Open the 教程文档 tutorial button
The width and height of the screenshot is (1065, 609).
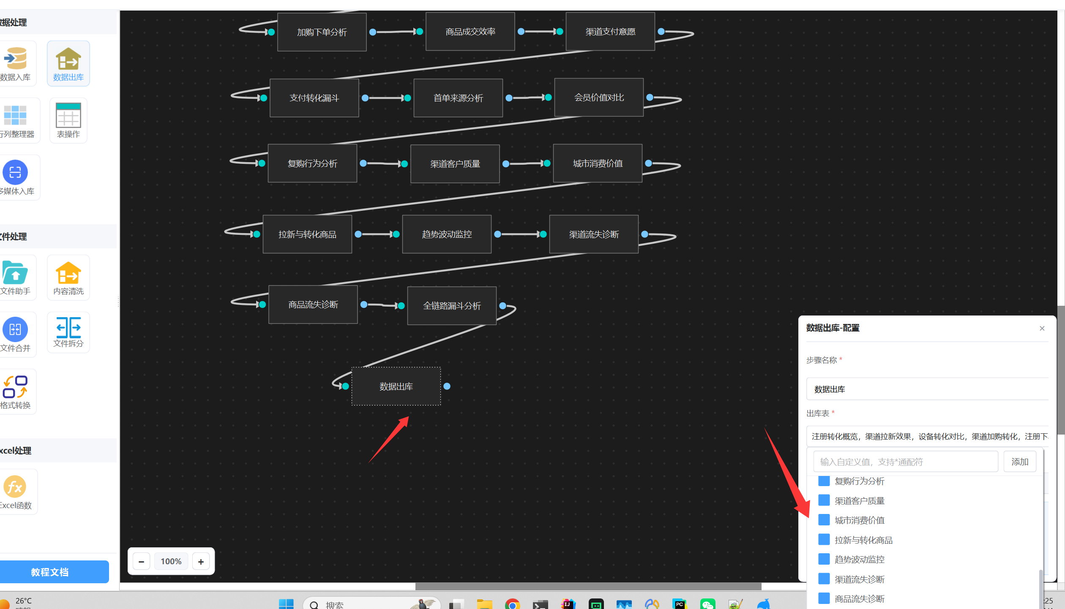point(50,572)
